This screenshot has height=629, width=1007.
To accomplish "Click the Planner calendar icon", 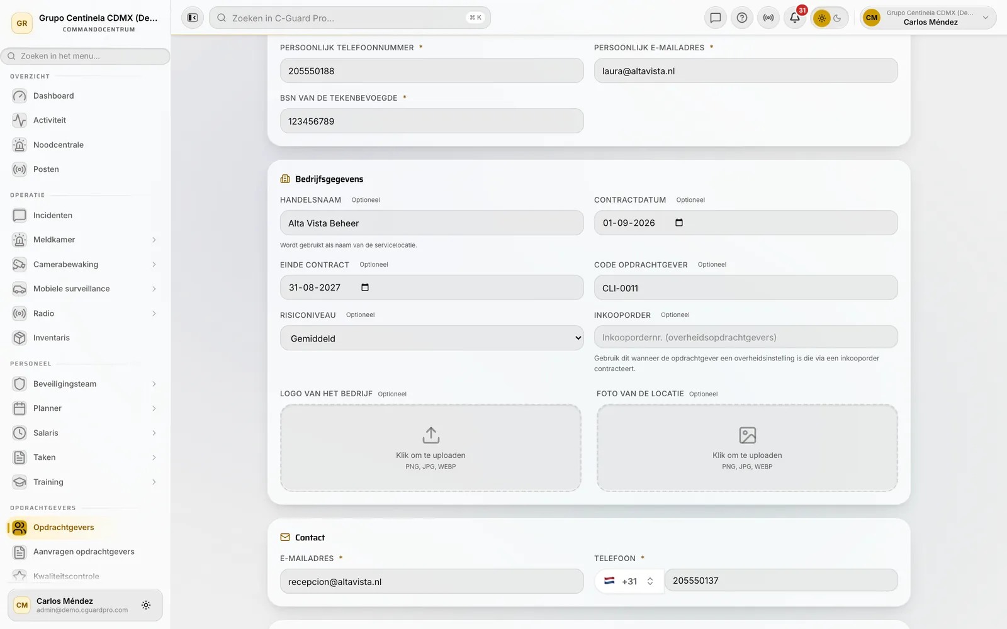I will tap(20, 408).
